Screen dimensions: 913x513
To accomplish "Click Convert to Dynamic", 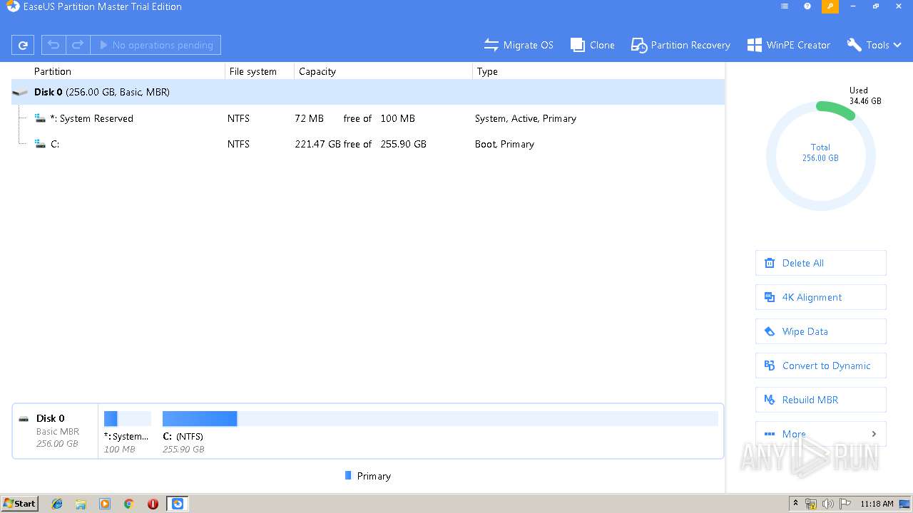I will click(x=820, y=366).
